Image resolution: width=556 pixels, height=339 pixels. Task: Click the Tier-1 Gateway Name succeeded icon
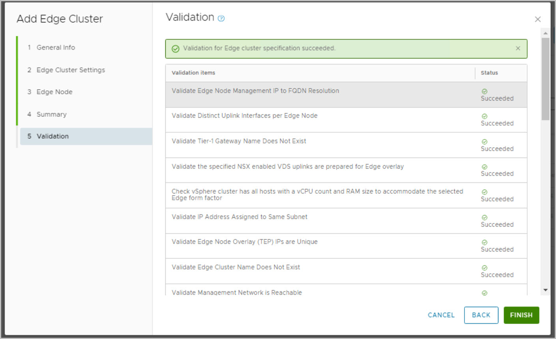[x=485, y=142]
